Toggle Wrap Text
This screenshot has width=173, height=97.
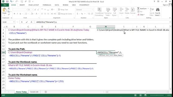click(63, 10)
